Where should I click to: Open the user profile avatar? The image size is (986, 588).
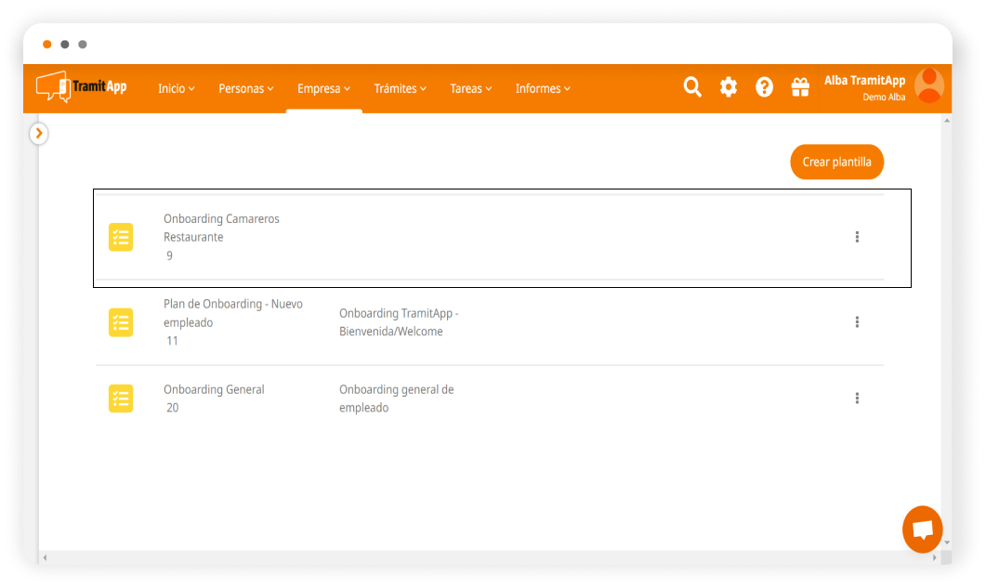click(x=928, y=85)
